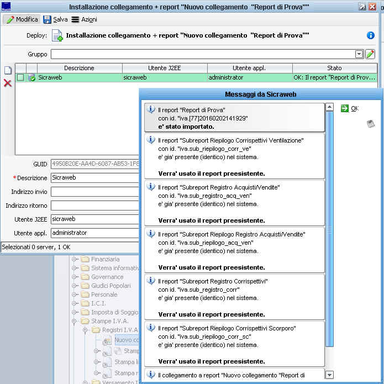Click the red X delete row icon
Image resolution: width=384 pixels, height=384 pixels.
[8, 83]
